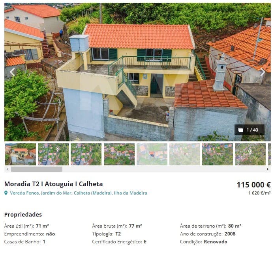Click the location pin icon beside address
Screen dimensions: 274x254
[x=6, y=193]
